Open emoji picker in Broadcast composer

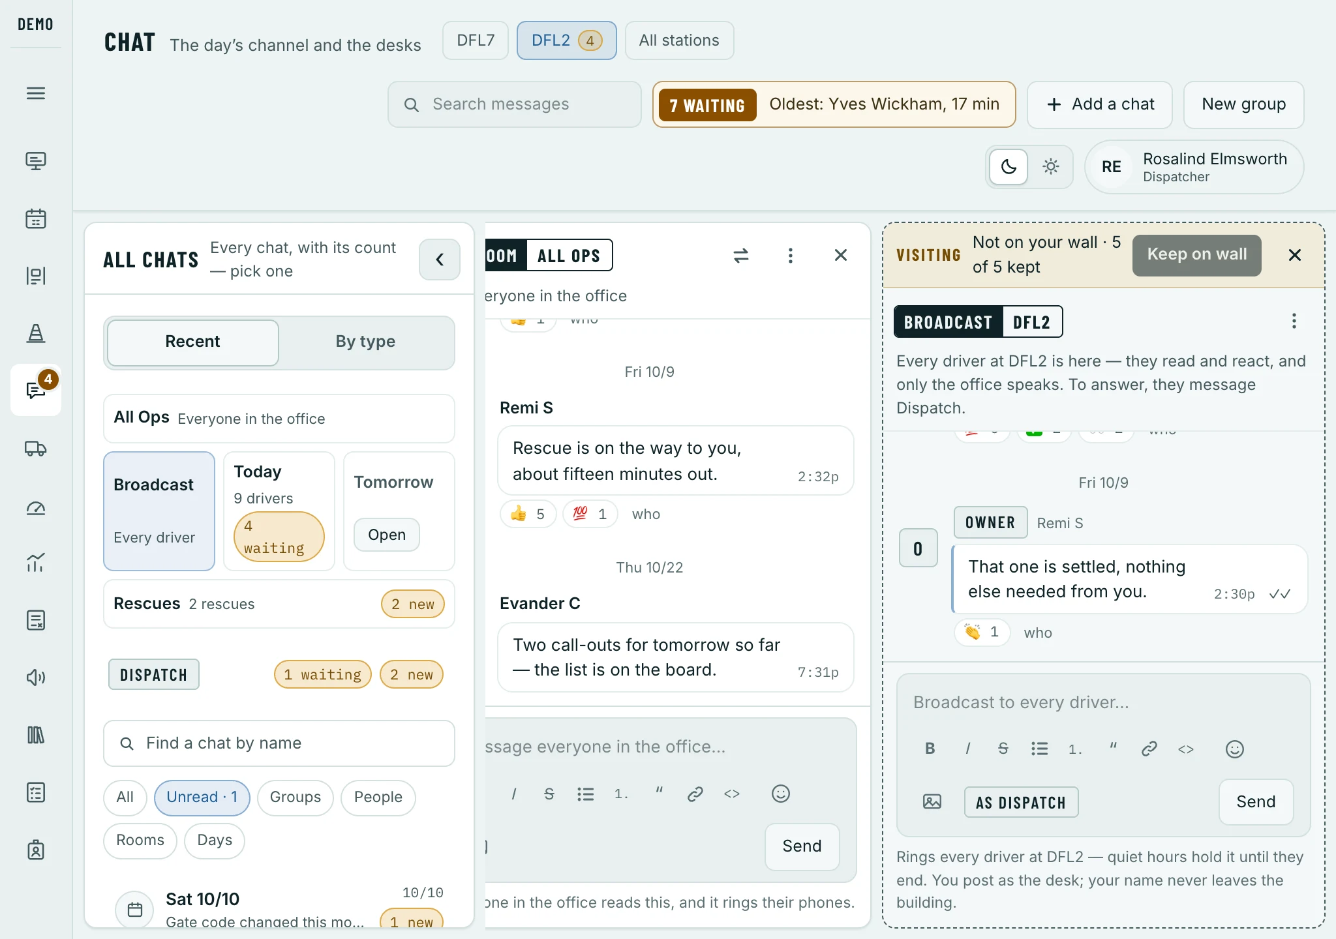[1235, 749]
